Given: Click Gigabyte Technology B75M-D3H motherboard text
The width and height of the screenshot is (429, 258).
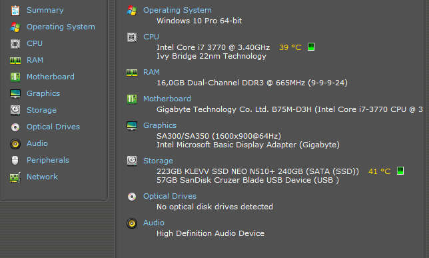Looking at the screenshot, I should pos(290,109).
